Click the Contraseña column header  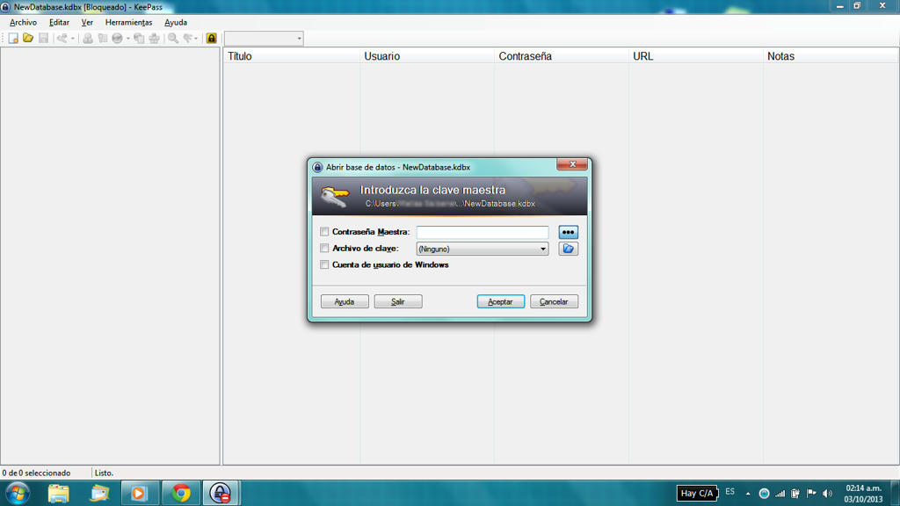tap(562, 56)
